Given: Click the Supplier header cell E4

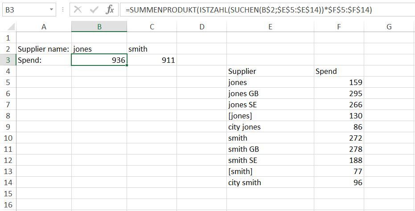Looking at the screenshot, I should tap(270, 71).
